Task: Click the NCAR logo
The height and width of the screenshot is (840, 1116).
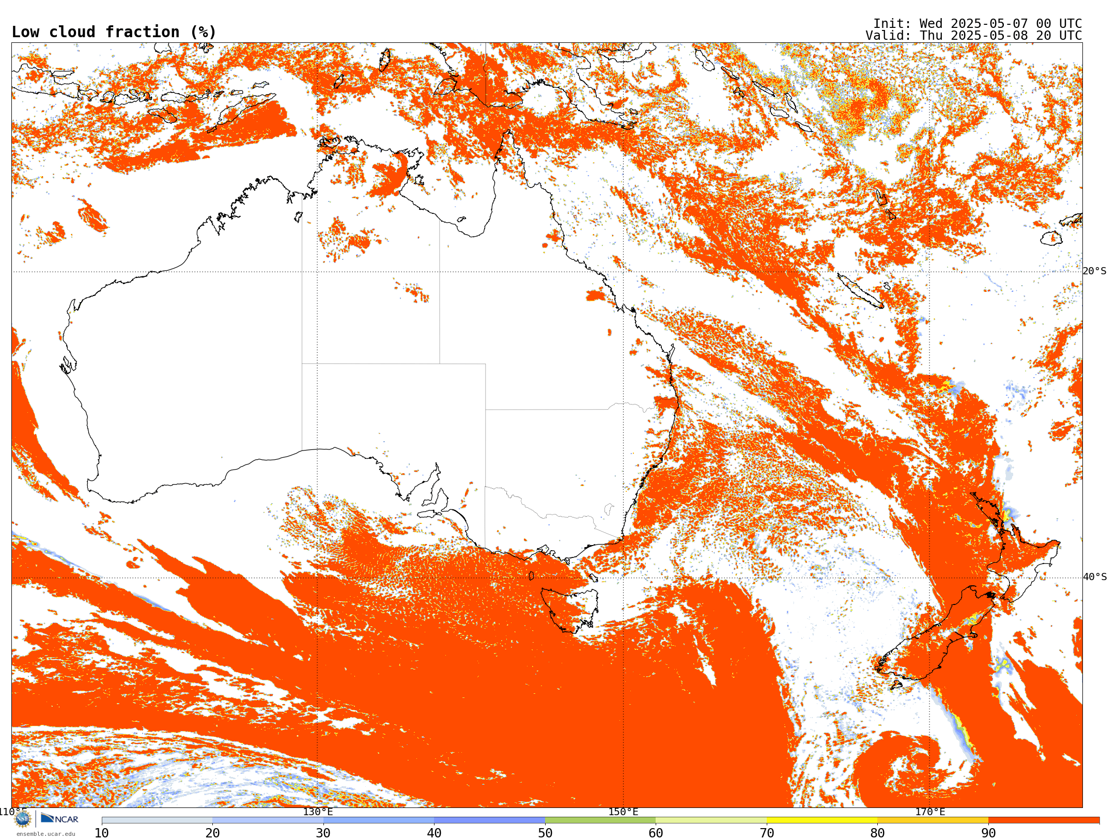Action: pos(59,818)
